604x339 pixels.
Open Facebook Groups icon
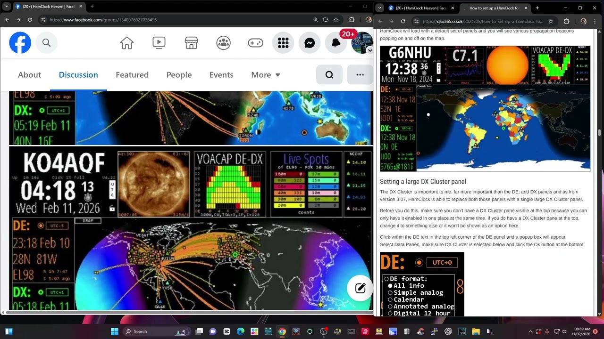pos(223,43)
